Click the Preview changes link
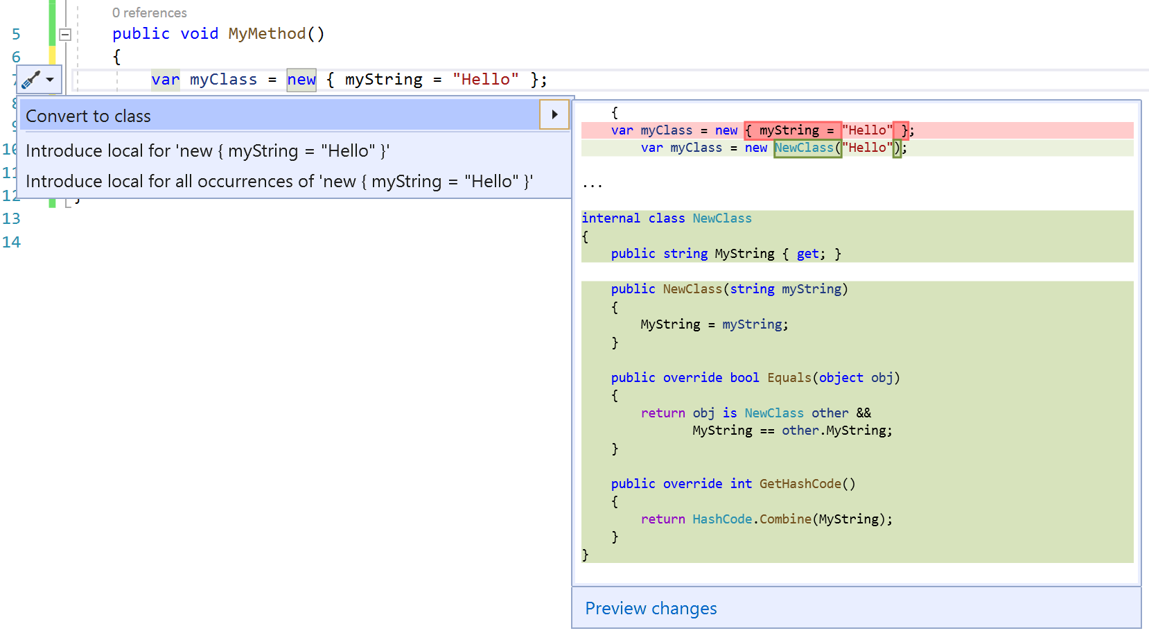The height and width of the screenshot is (633, 1149). 650,608
